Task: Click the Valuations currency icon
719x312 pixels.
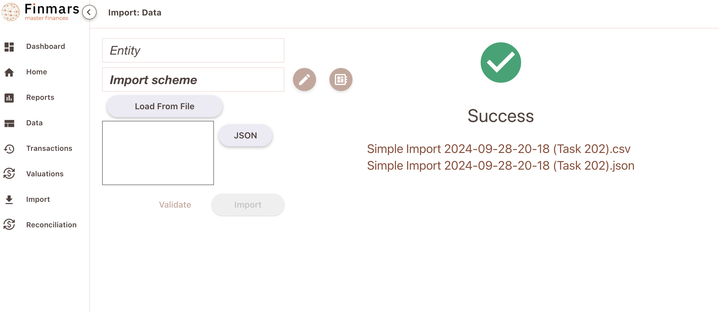Action: 9,174
